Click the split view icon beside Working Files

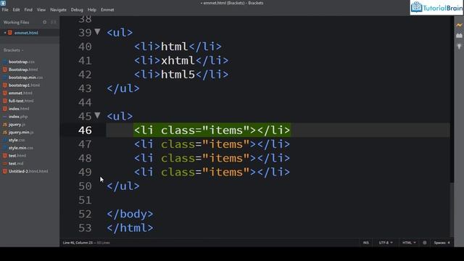(53, 22)
